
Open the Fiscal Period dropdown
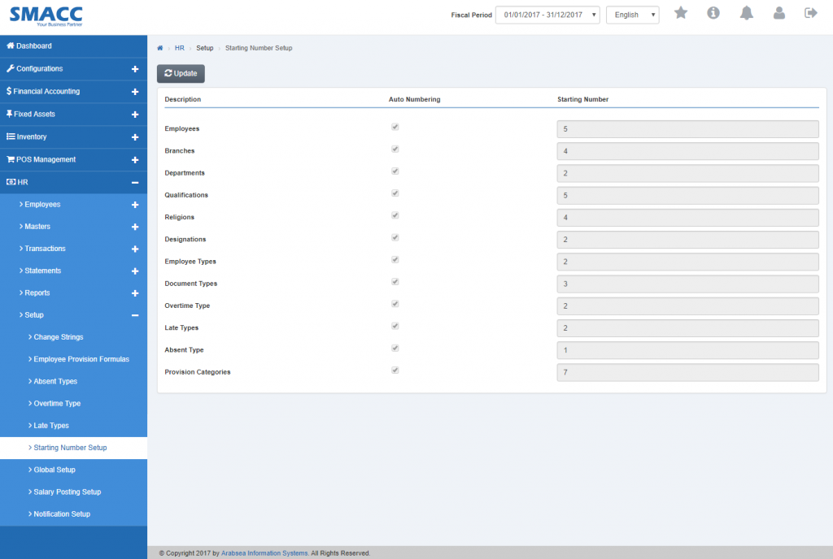(547, 14)
